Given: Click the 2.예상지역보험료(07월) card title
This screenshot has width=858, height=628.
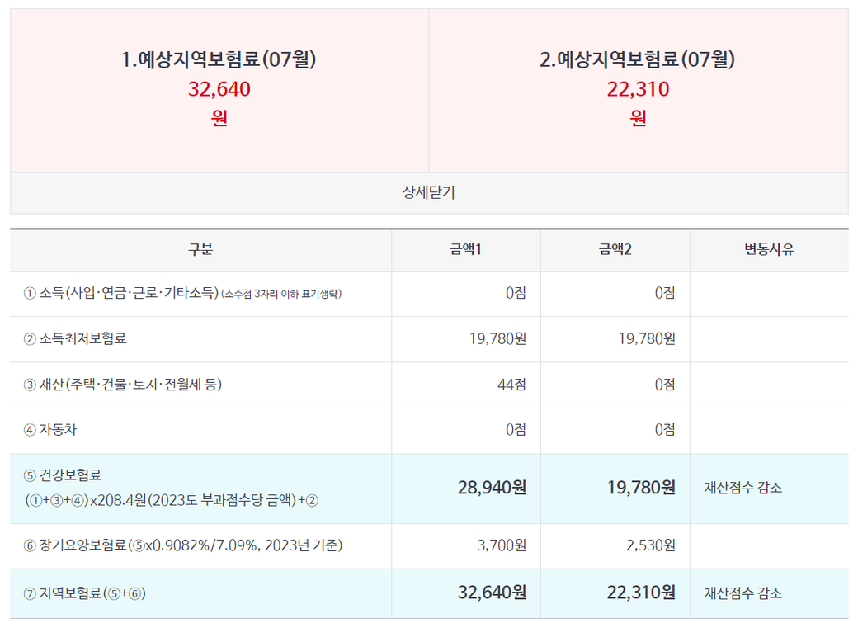Looking at the screenshot, I should (638, 59).
